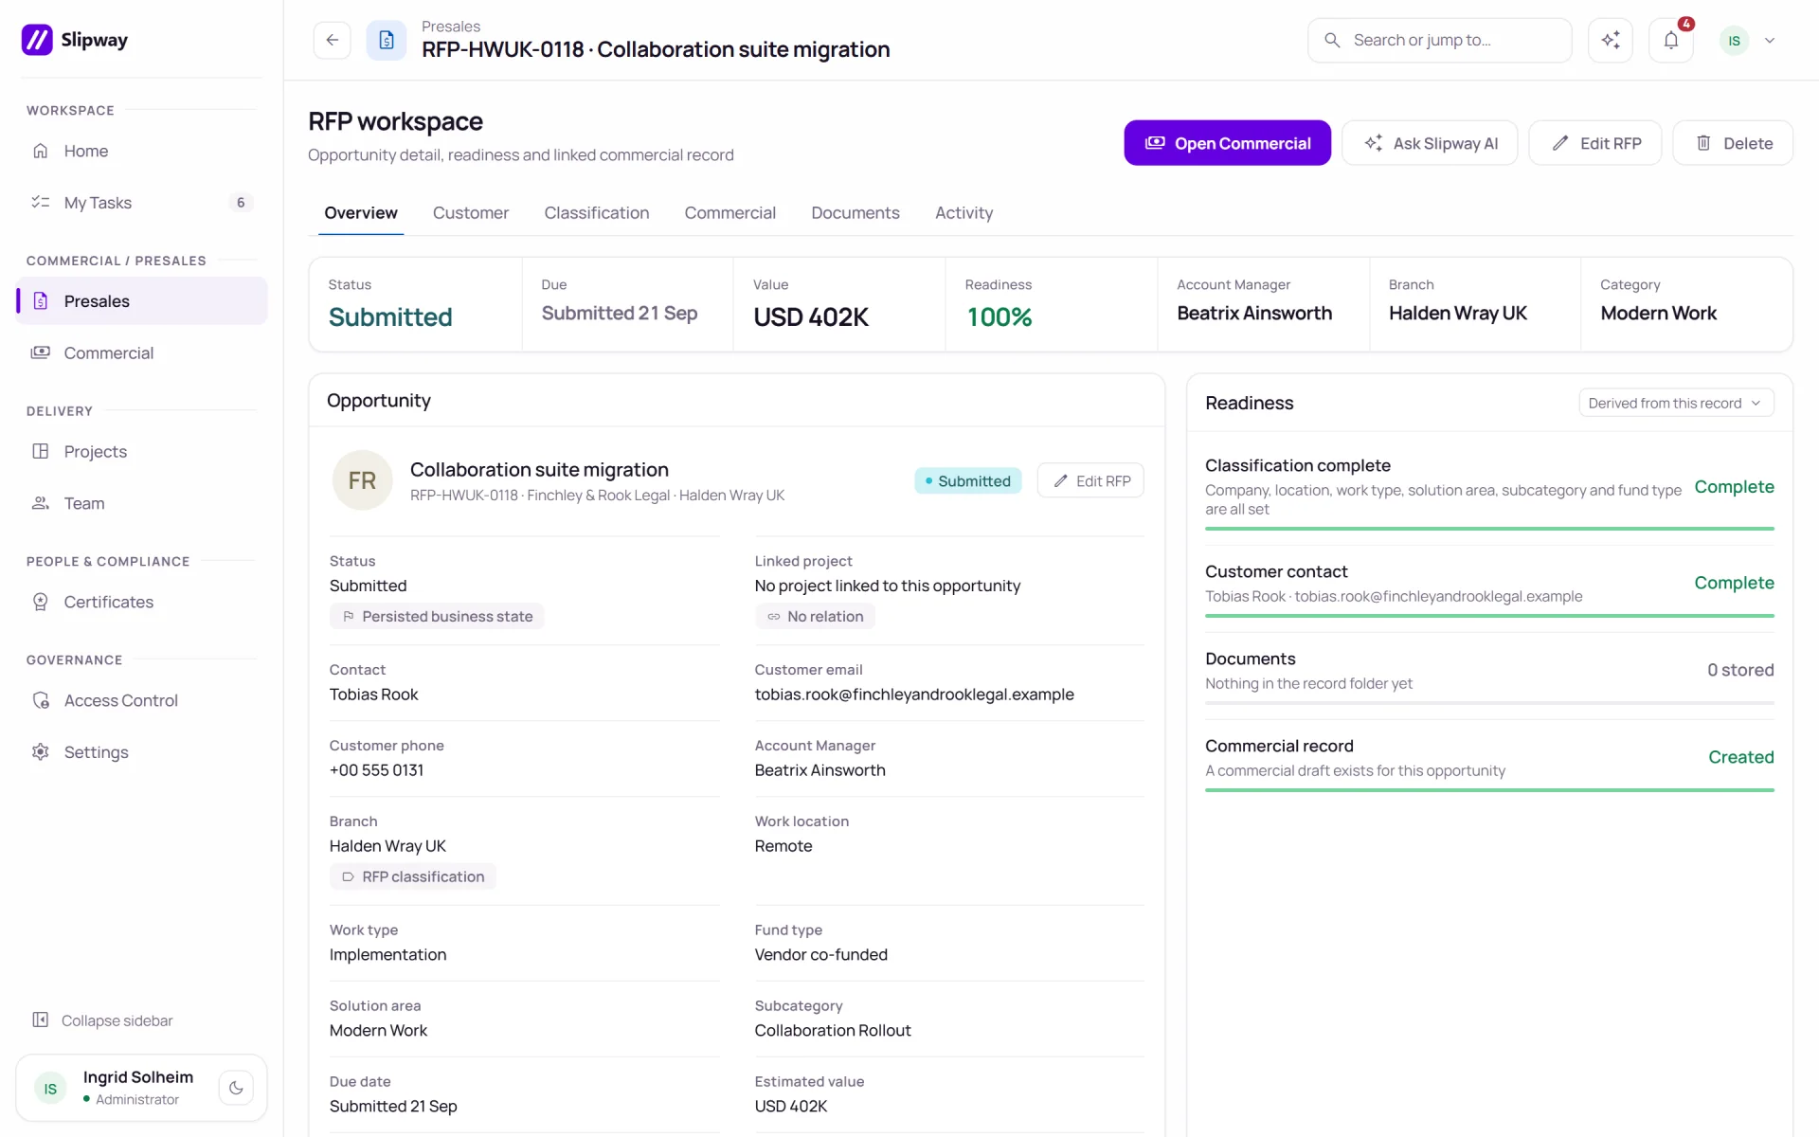This screenshot has height=1137, width=1819.
Task: Click the No relation chip
Action: click(x=815, y=616)
